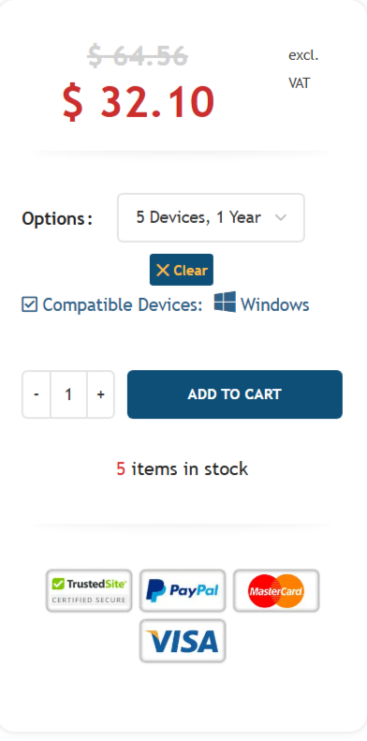367x741 pixels.
Task: Click the VISA payment logo
Action: point(183,641)
